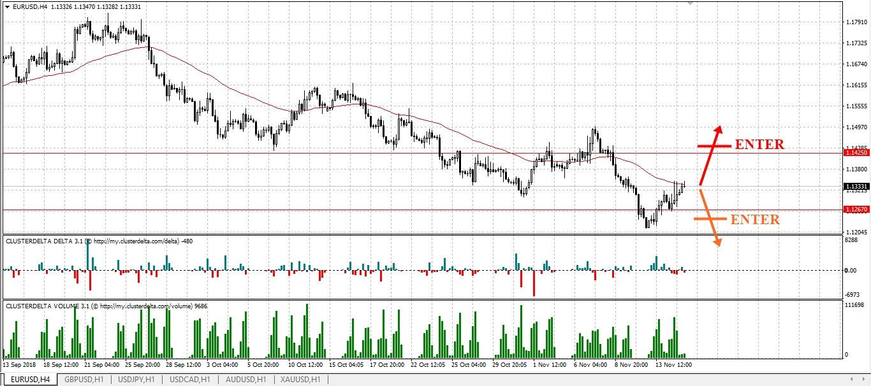Select the red 1.12670 price tag
The height and width of the screenshot is (386, 871).
(855, 210)
